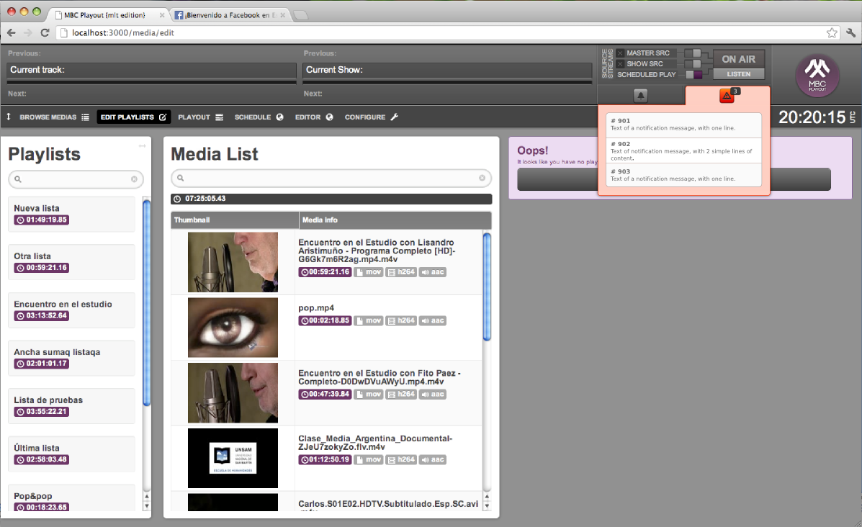Click into the Media List search box
Viewport: 862px width, 527px height.
(331, 178)
